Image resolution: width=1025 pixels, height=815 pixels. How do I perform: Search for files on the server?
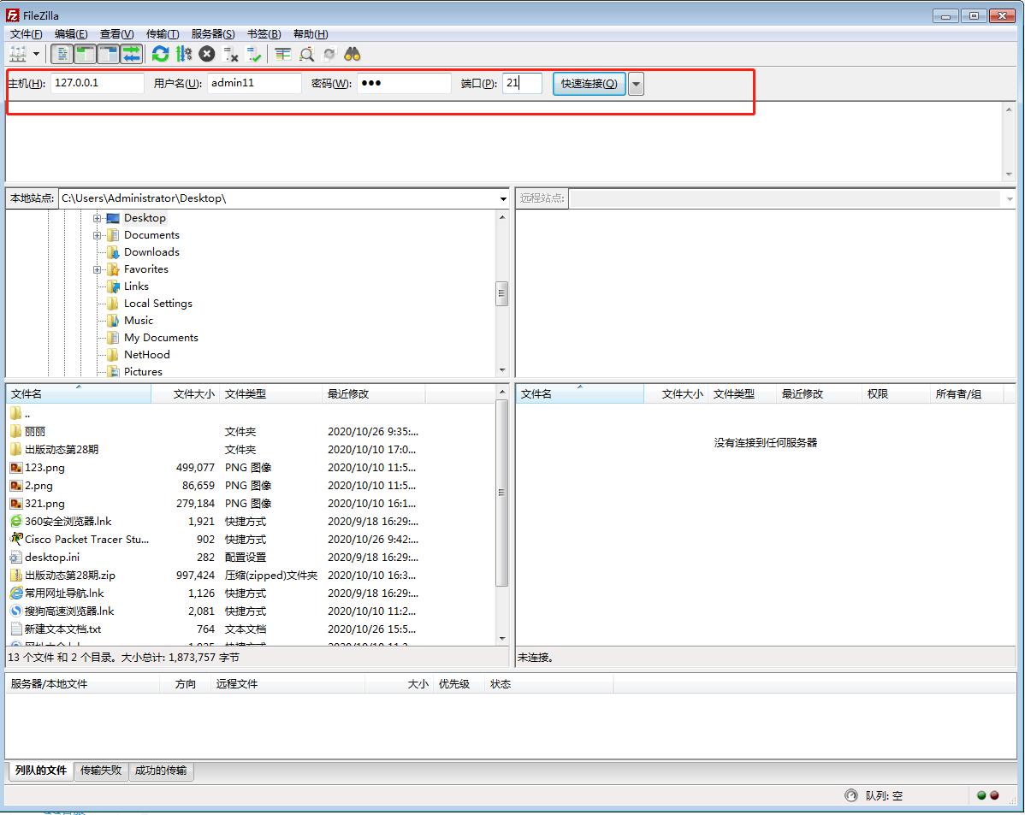coord(352,53)
